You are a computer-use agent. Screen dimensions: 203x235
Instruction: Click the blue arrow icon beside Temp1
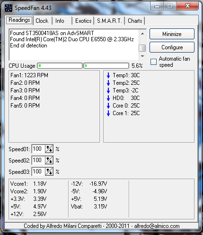[108, 75]
